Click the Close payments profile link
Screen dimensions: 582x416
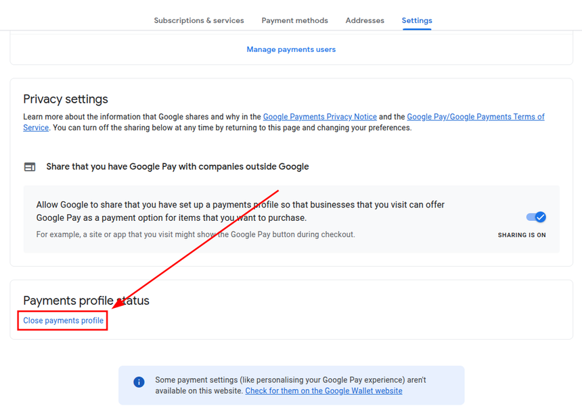click(64, 321)
